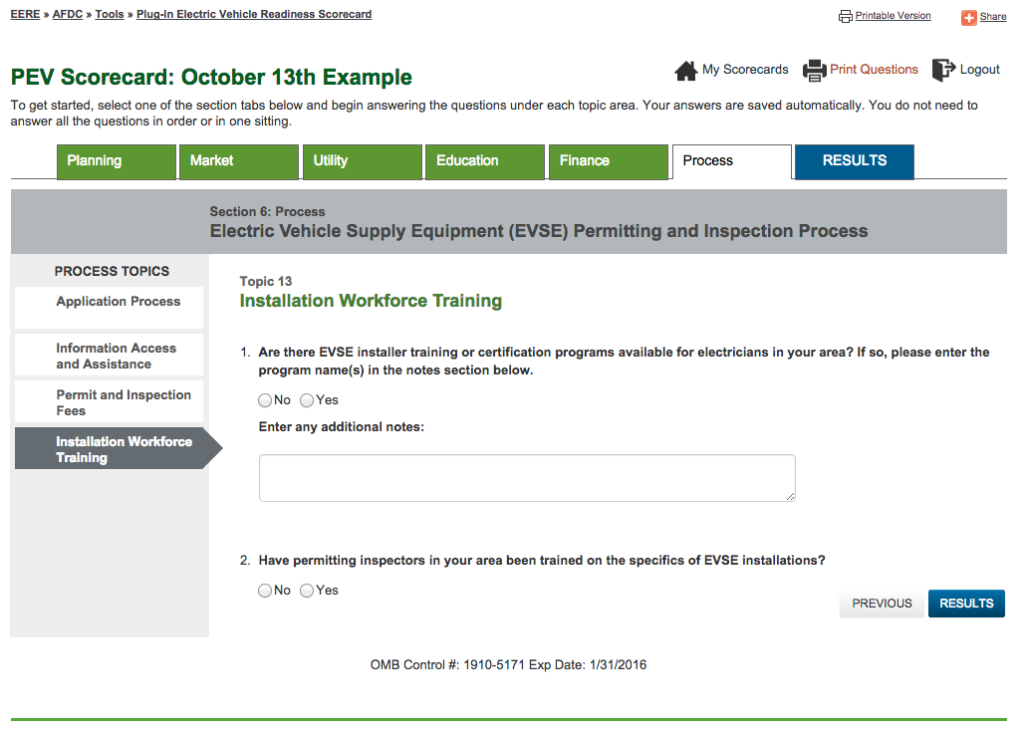Select No for permitting inspectors trained question
Viewport: 1027px width, 729px height.
pos(265,591)
